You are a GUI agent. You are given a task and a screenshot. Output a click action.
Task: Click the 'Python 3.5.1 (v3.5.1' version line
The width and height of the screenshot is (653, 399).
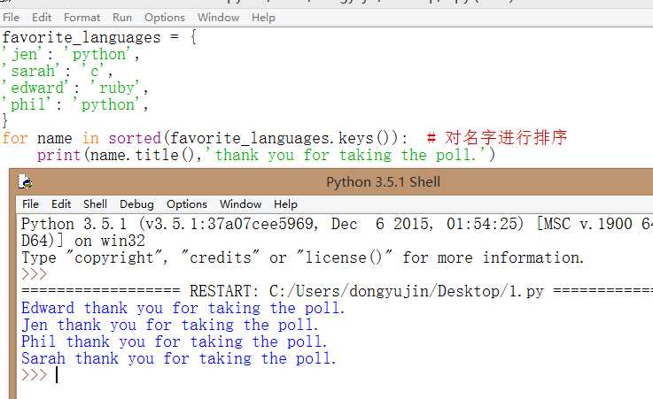point(337,224)
